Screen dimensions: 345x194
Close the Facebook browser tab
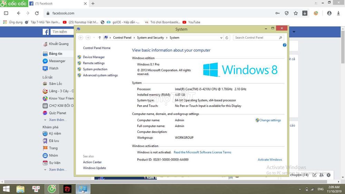(x=85, y=3)
